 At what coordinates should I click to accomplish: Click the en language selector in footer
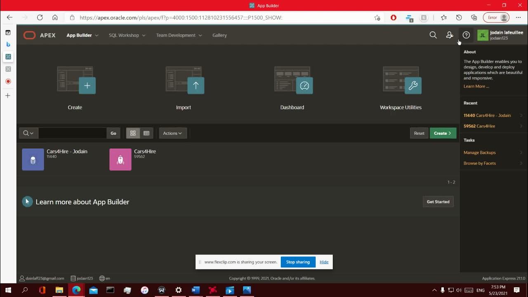point(105,278)
